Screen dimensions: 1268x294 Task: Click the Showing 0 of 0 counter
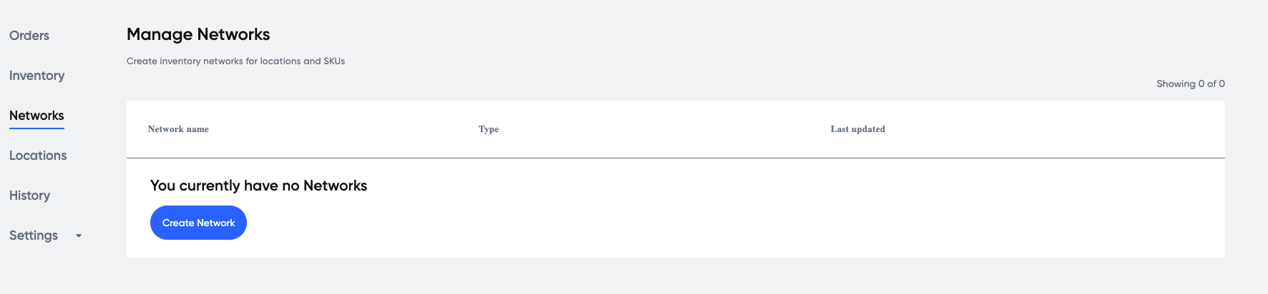[x=1191, y=83]
